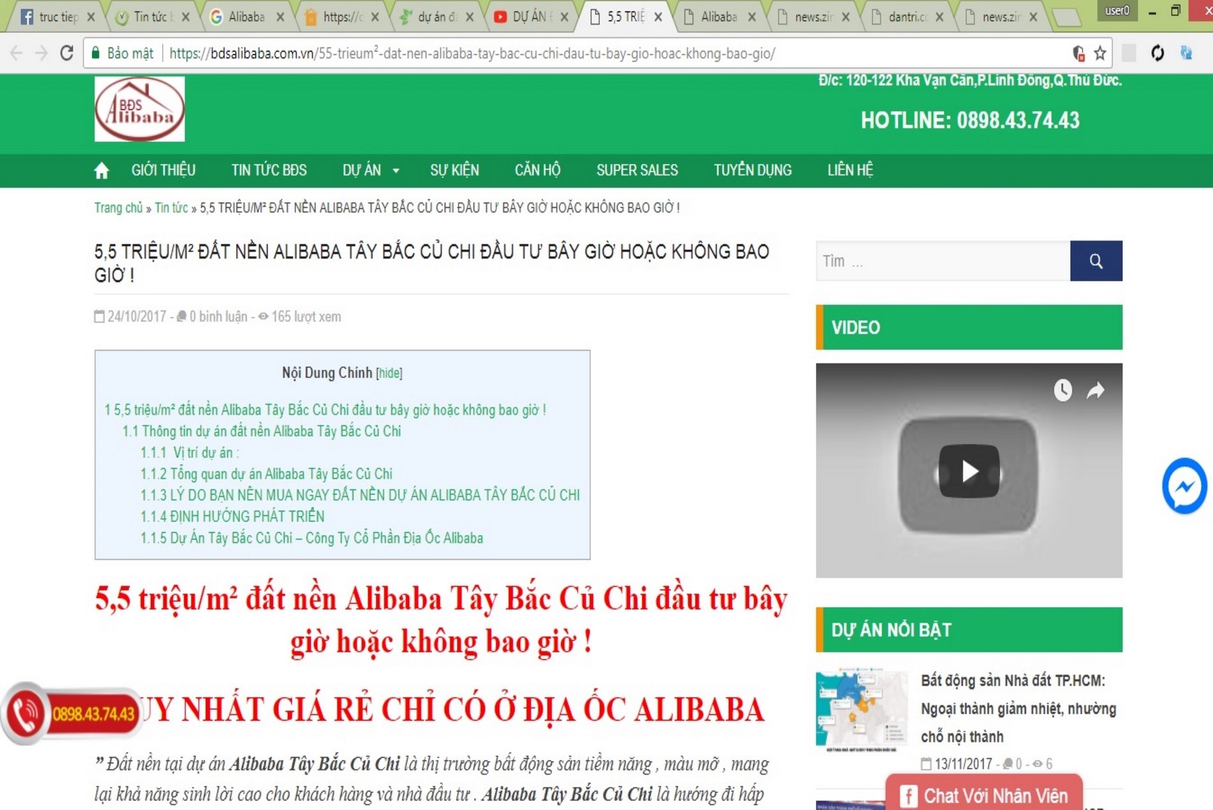
Task: Open GIỚI THIỆU menu item
Action: pyautogui.click(x=163, y=170)
